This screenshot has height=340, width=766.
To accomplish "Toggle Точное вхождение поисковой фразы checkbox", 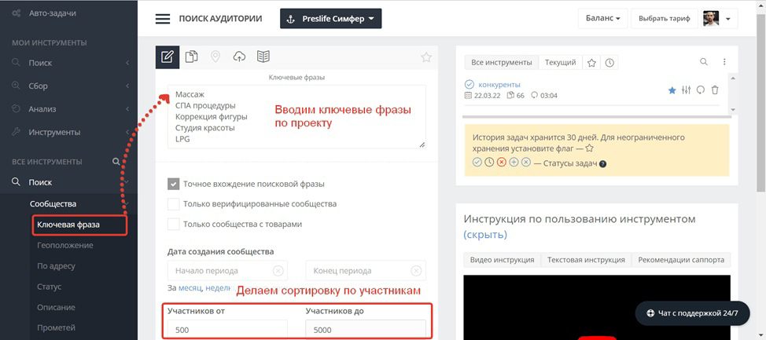I will pyautogui.click(x=174, y=184).
